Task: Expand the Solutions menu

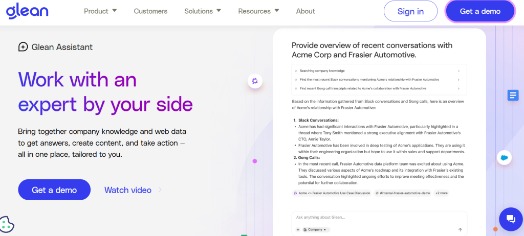Action: click(x=203, y=11)
